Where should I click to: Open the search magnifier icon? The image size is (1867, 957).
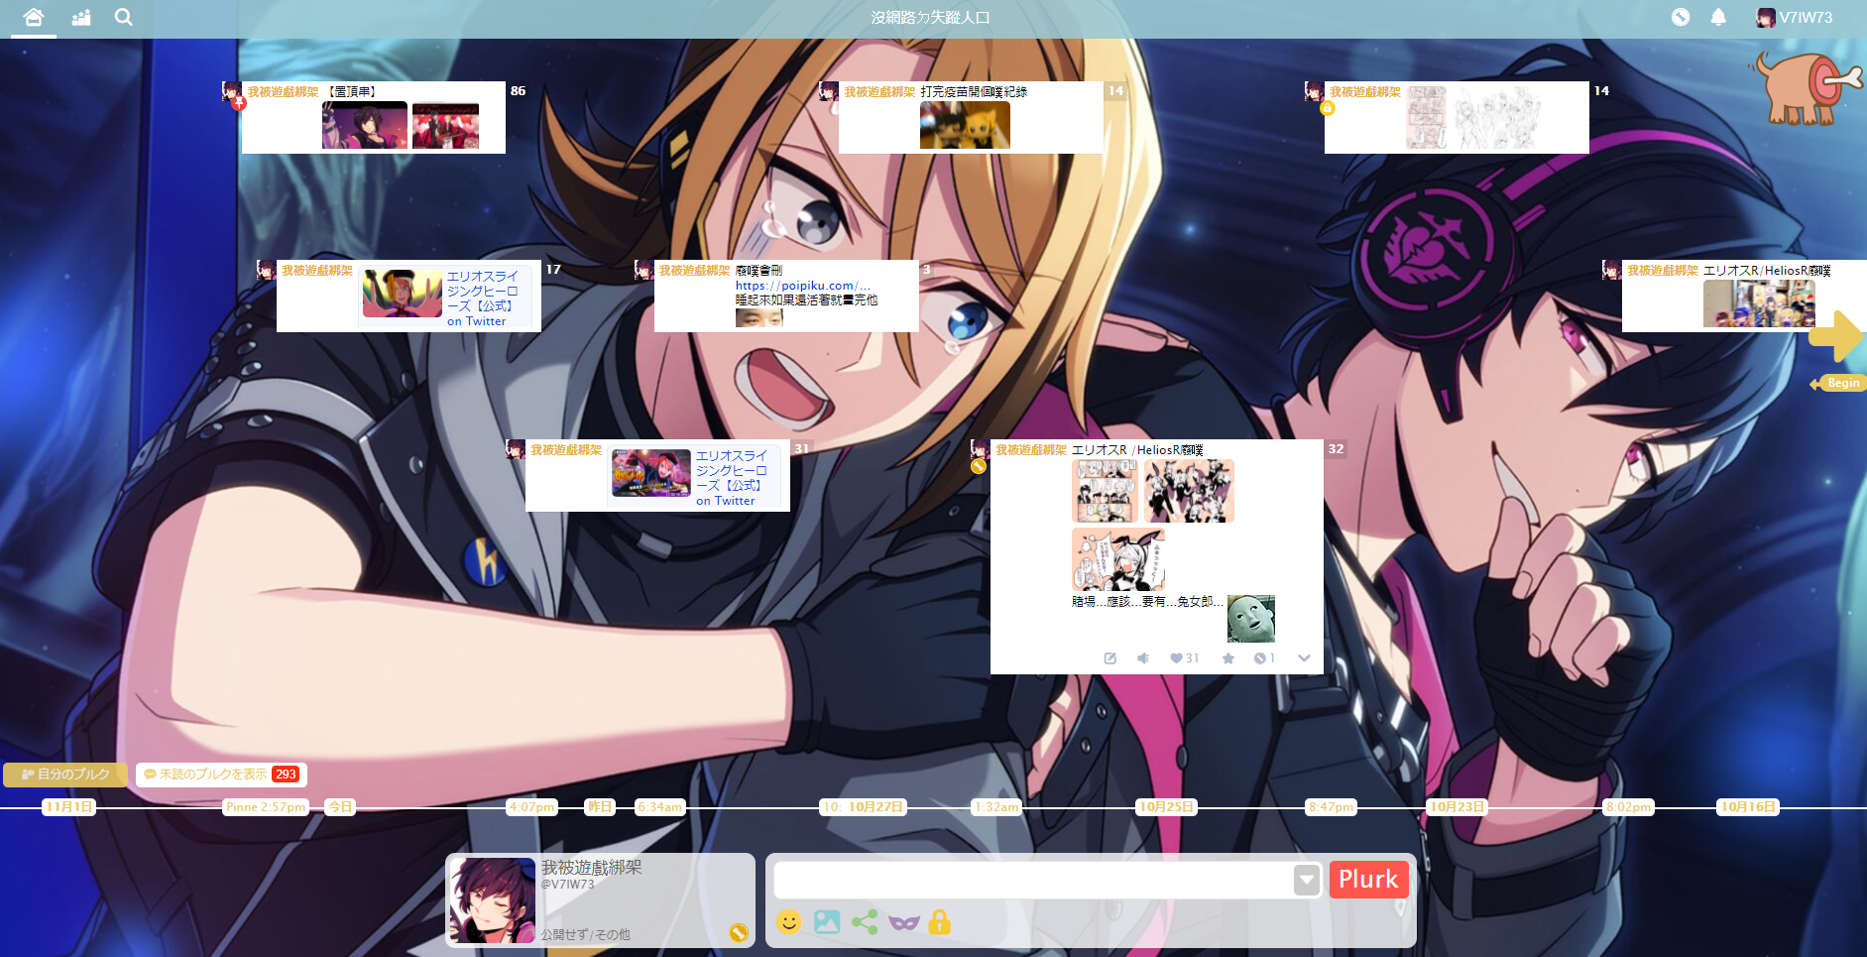[123, 17]
